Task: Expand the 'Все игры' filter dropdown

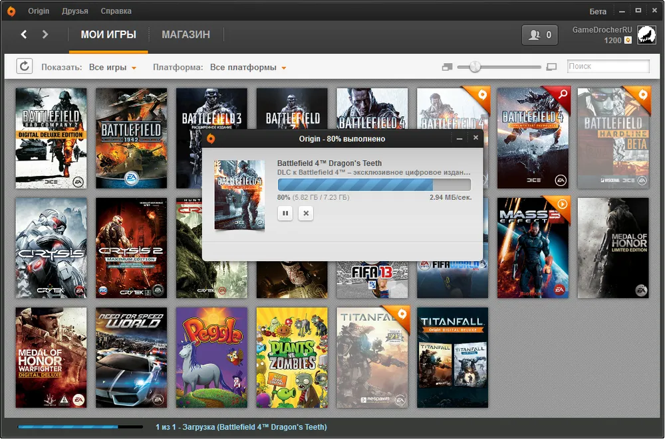Action: coord(112,67)
